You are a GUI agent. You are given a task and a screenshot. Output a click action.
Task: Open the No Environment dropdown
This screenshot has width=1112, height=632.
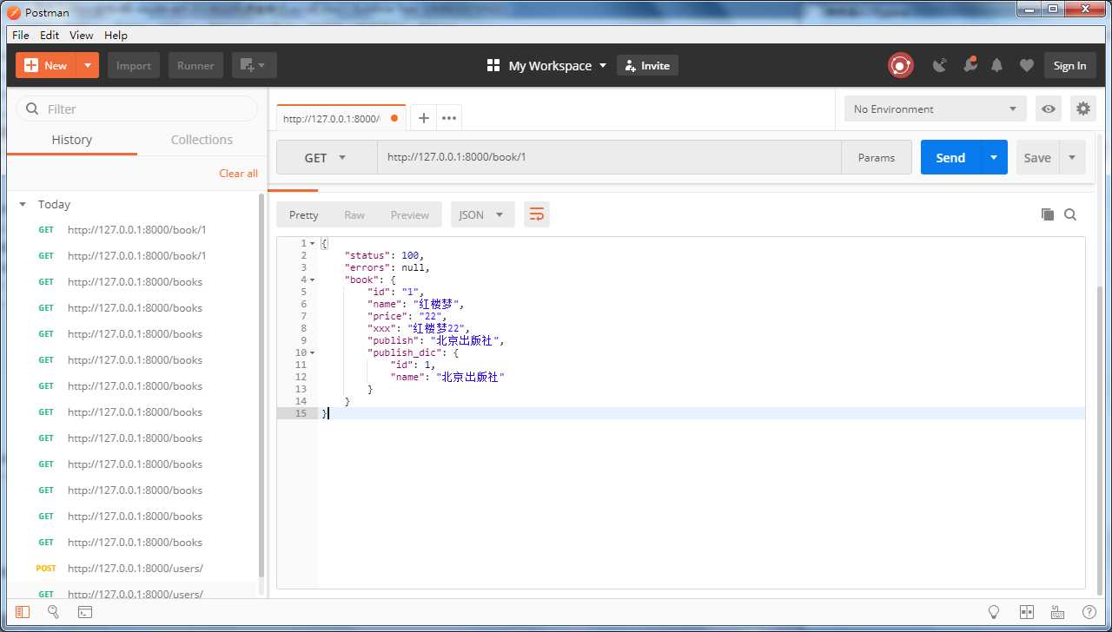click(935, 109)
